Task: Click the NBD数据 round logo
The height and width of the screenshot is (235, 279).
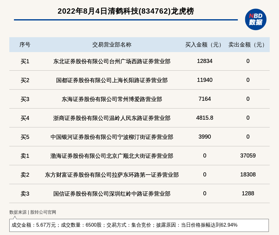Action: 255,20
